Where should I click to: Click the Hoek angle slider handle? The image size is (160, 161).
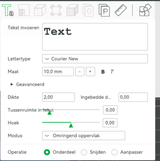(x=71, y=126)
